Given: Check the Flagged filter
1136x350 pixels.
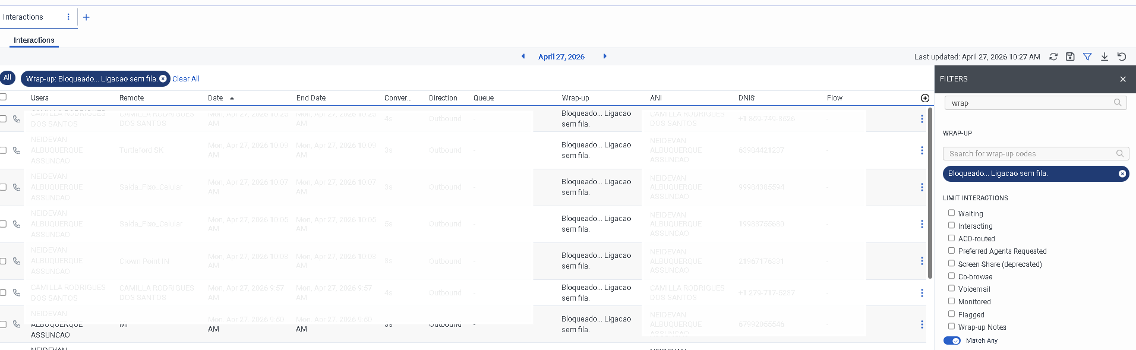Looking at the screenshot, I should pyautogui.click(x=951, y=314).
